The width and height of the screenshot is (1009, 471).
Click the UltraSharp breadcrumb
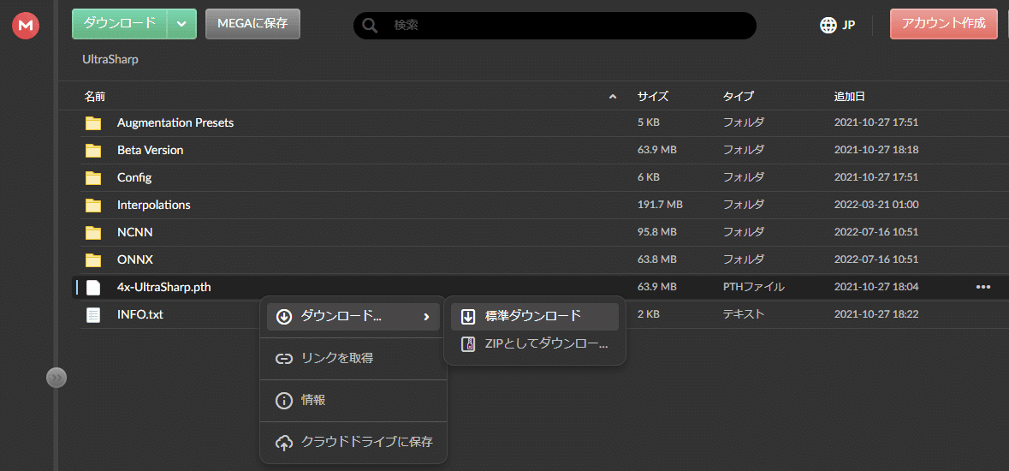[110, 60]
